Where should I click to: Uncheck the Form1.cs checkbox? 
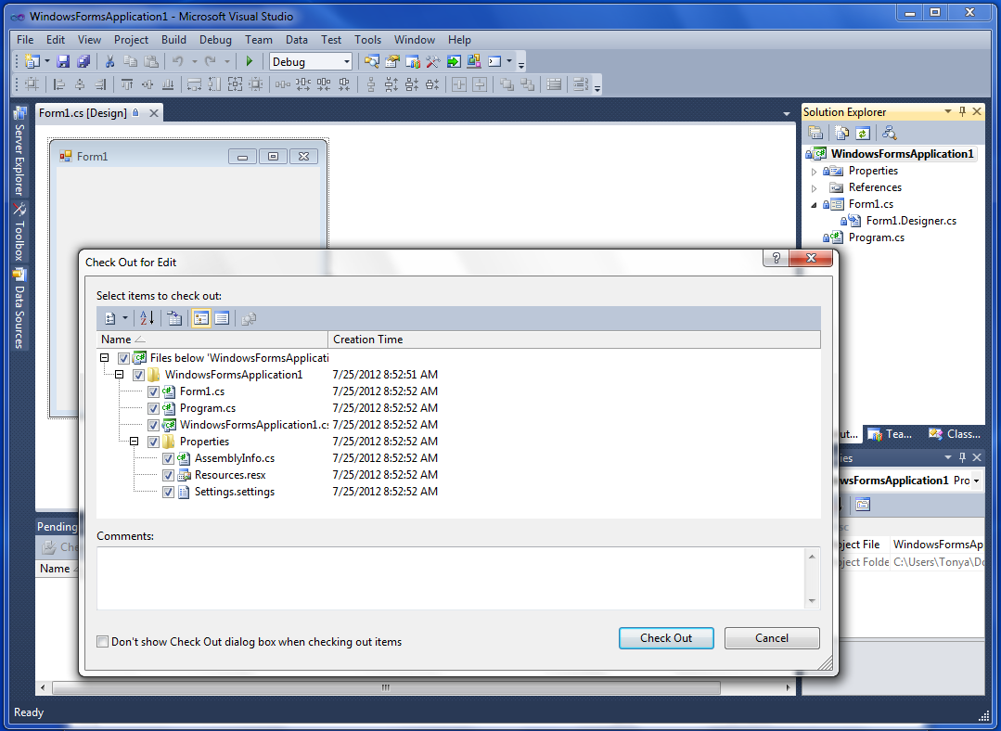tap(153, 391)
